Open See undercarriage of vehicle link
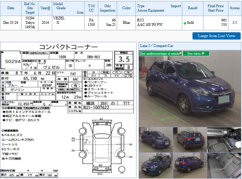The height and width of the screenshot is (179, 242). (161, 53)
